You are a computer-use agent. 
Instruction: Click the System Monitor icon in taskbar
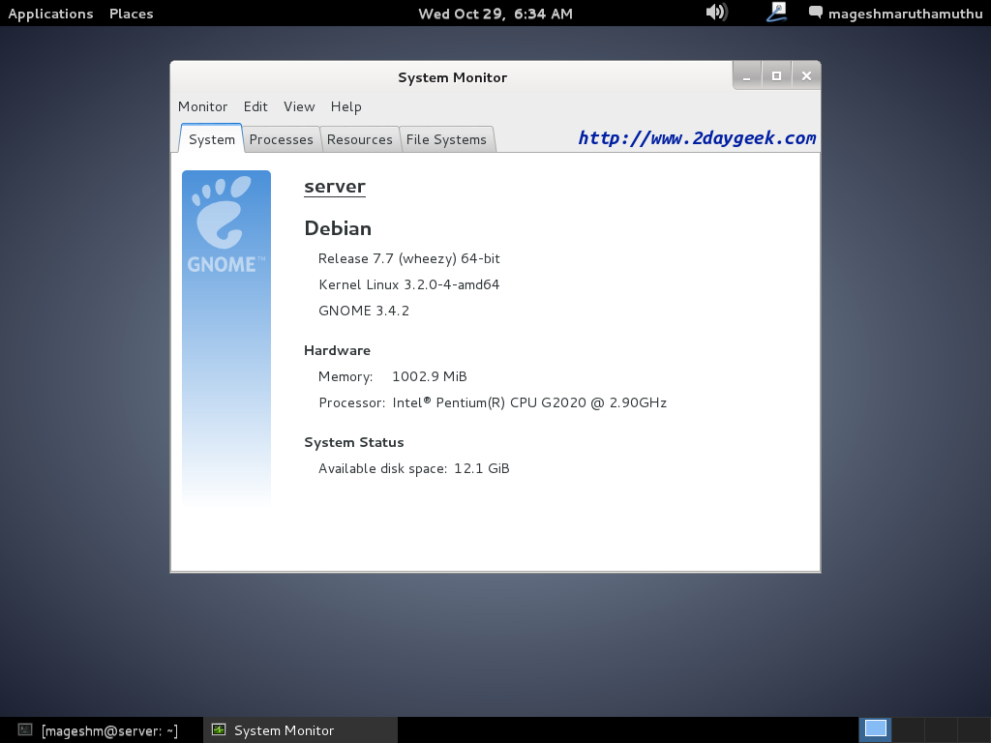click(x=219, y=730)
